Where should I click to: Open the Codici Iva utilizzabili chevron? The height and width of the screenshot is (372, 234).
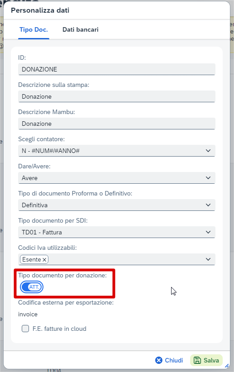[208, 259]
